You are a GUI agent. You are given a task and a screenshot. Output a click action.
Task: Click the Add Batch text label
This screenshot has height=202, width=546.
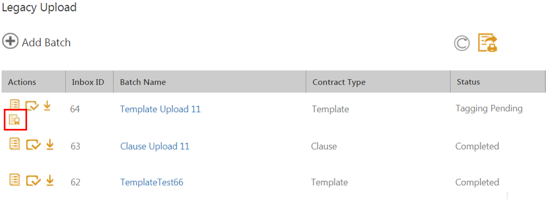[x=47, y=42]
